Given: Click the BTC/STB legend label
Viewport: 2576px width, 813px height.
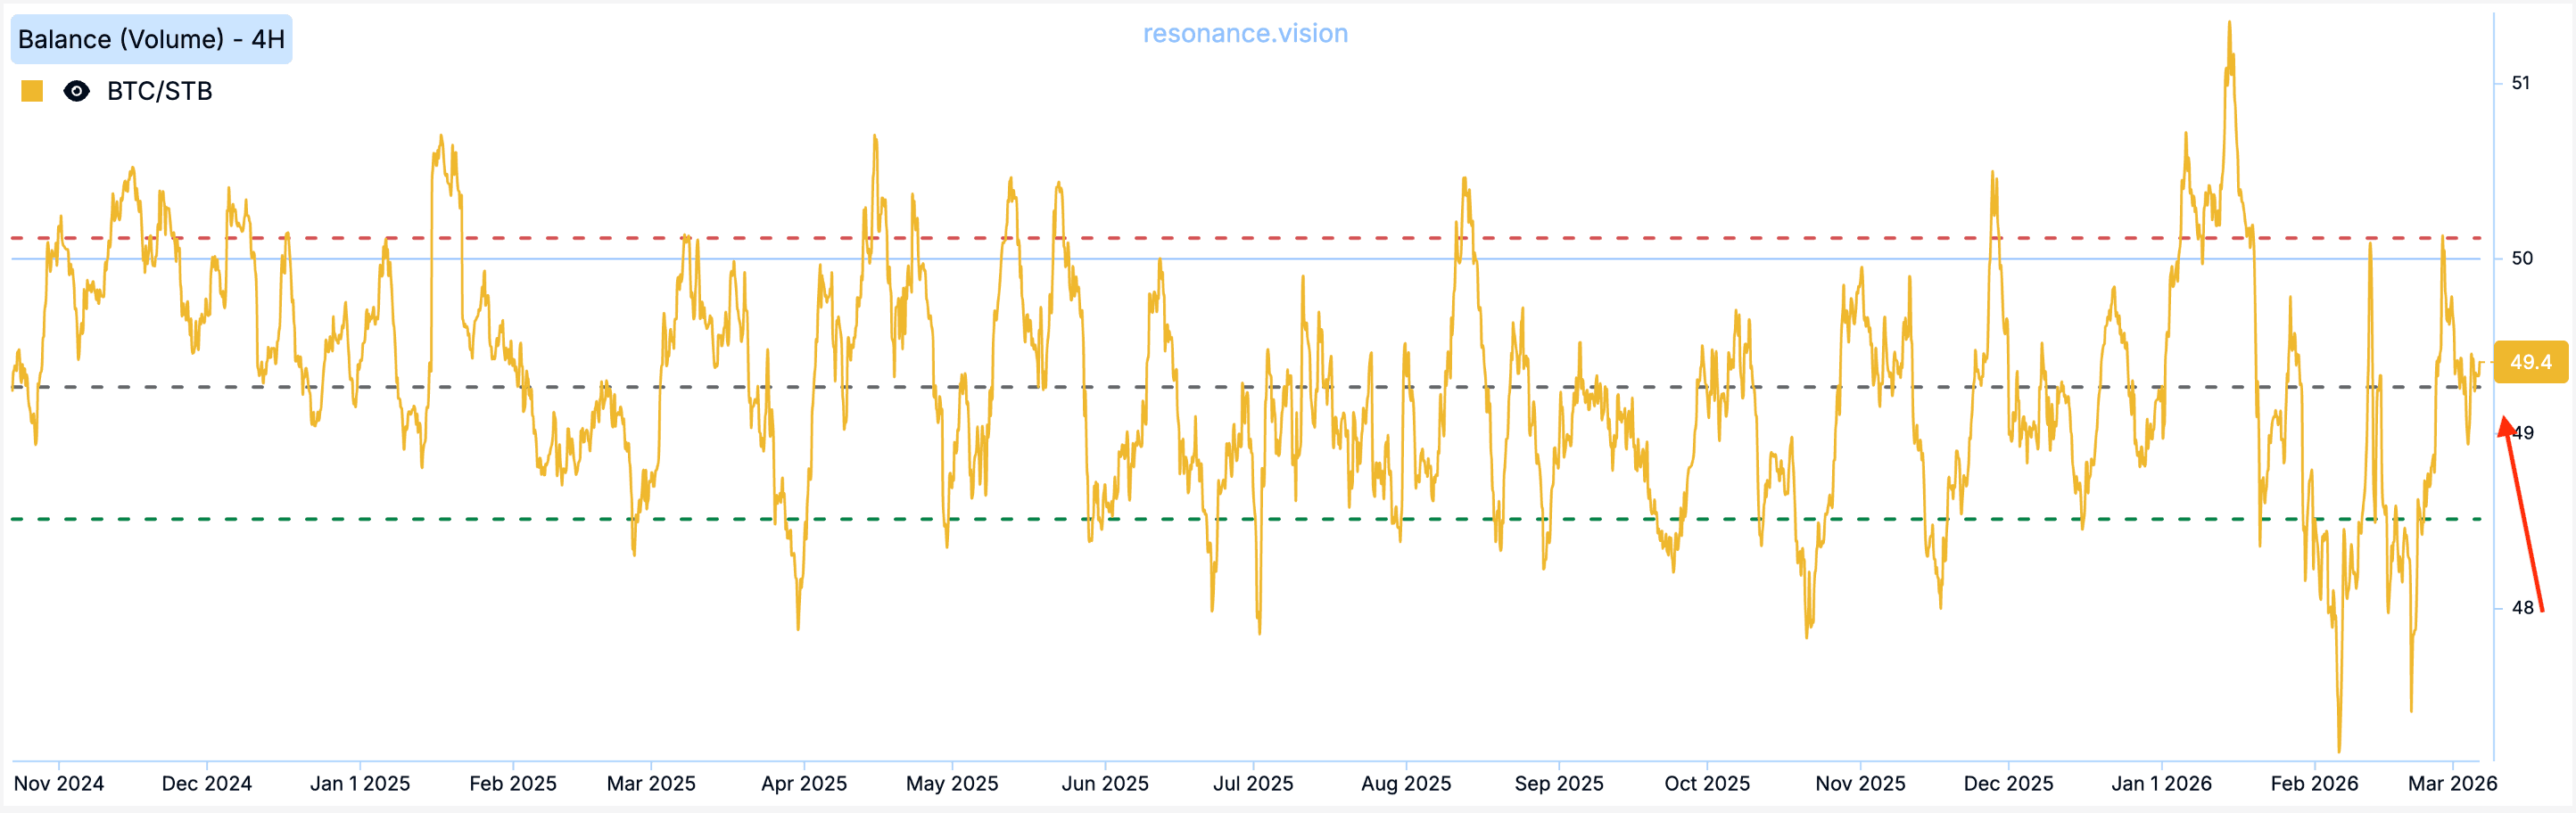Looking at the screenshot, I should click(x=160, y=91).
